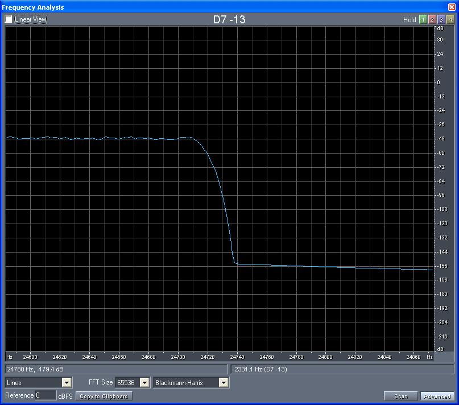Close the Frequency Analysis window

click(x=452, y=7)
